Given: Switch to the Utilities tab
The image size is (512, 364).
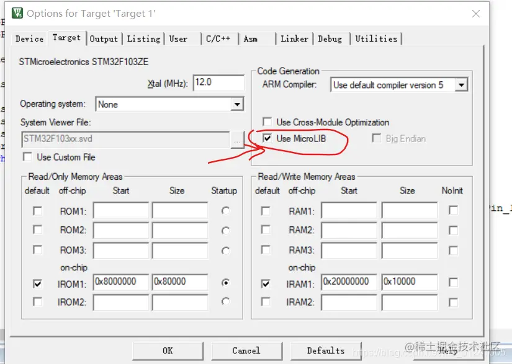Looking at the screenshot, I should (x=376, y=39).
